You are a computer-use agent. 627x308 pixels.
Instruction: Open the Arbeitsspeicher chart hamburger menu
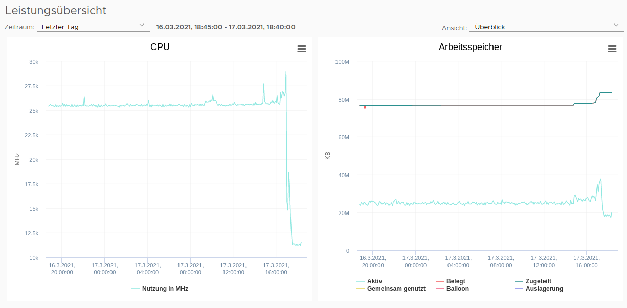[612, 49]
